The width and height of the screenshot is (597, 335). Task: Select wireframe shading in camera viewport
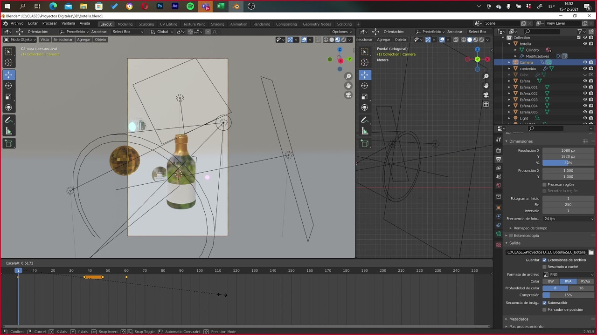326,40
